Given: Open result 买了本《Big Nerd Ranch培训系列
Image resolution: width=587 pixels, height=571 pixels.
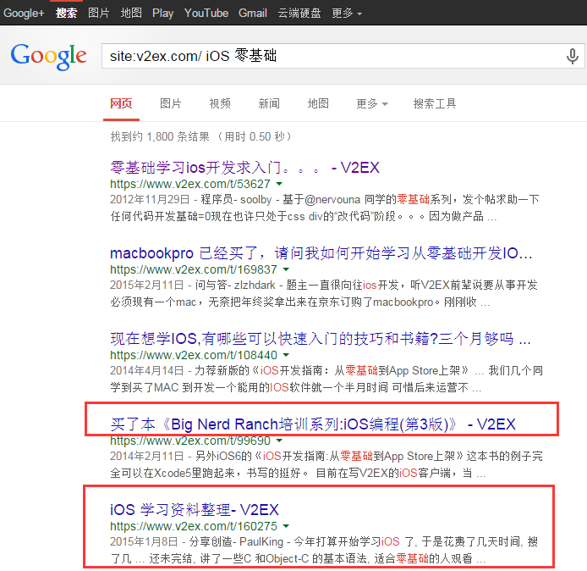Looking at the screenshot, I should click(313, 424).
